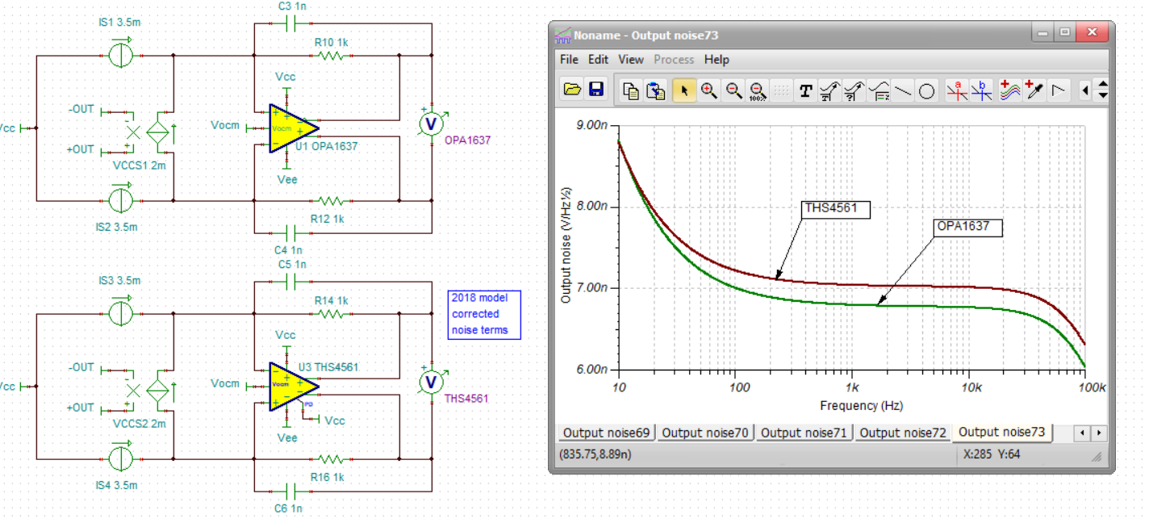Select current source IS4 3.5m

(121, 458)
